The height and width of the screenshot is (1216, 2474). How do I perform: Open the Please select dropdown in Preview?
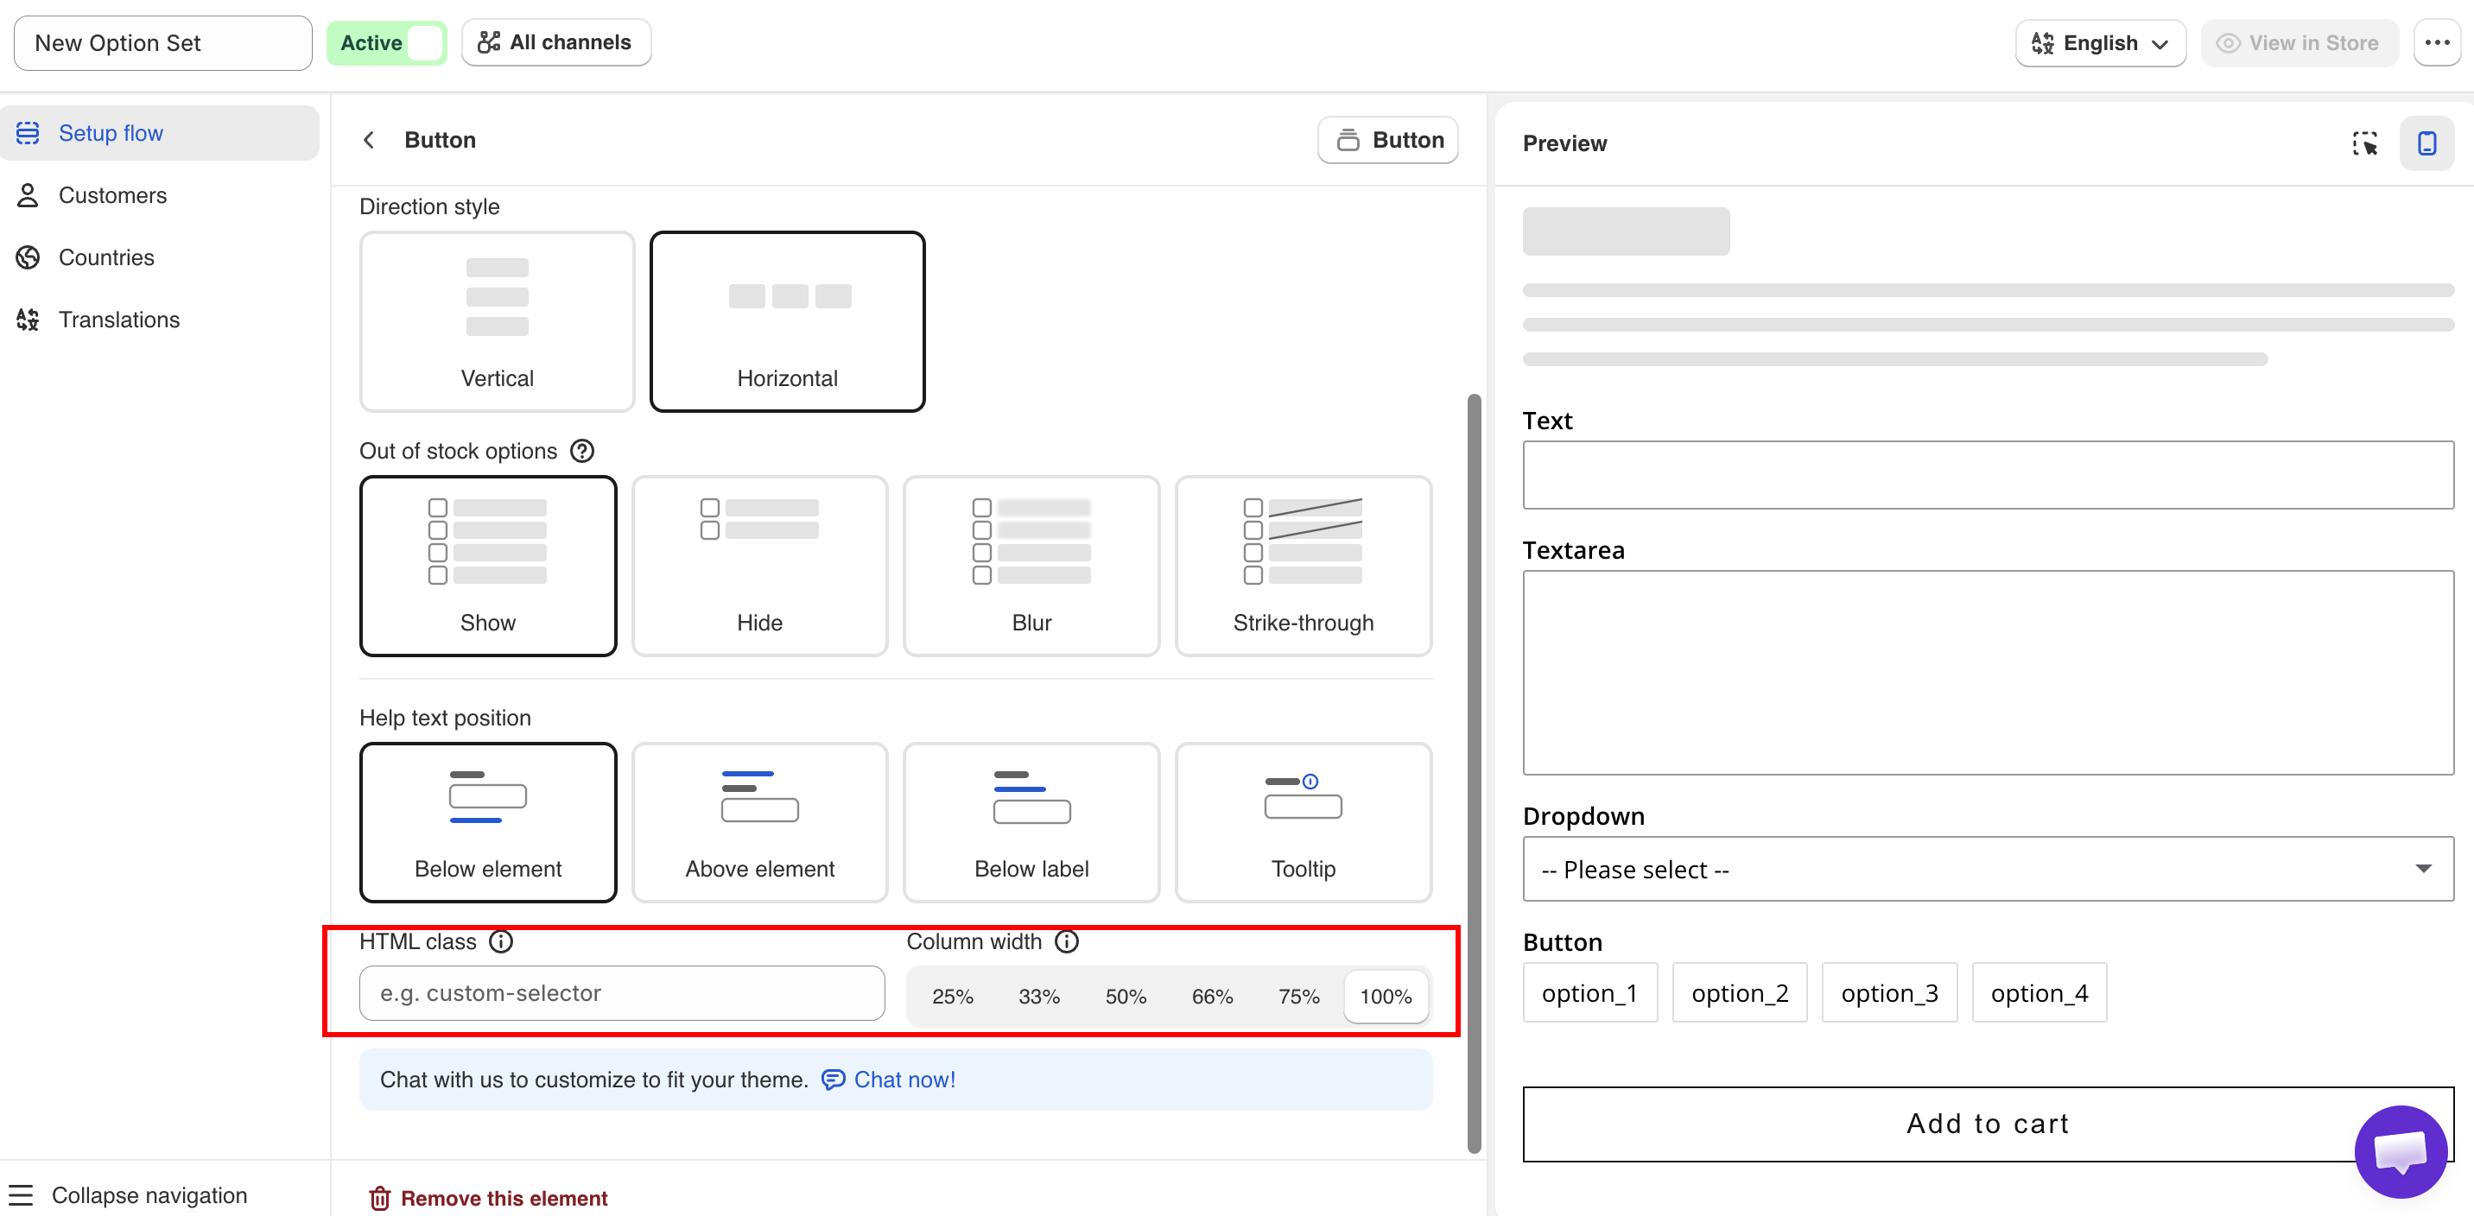click(1988, 870)
